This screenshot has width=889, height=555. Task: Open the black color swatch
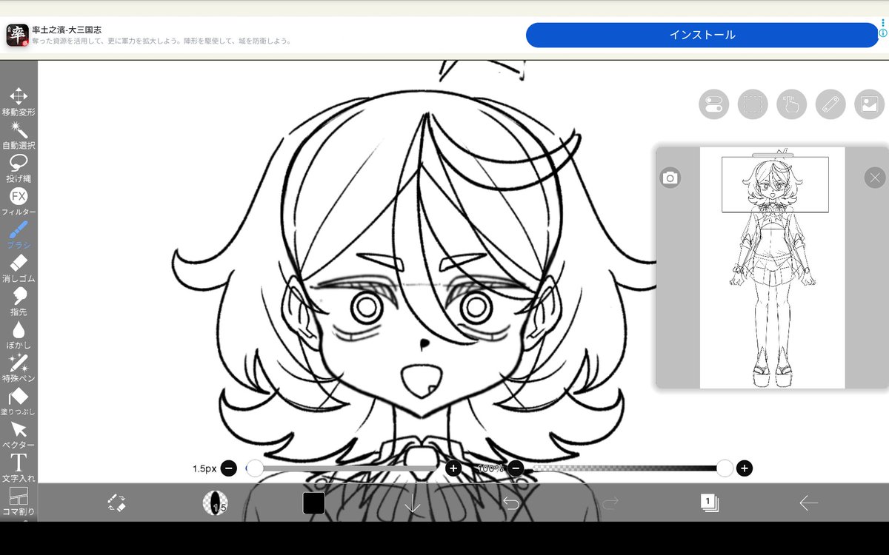314,502
